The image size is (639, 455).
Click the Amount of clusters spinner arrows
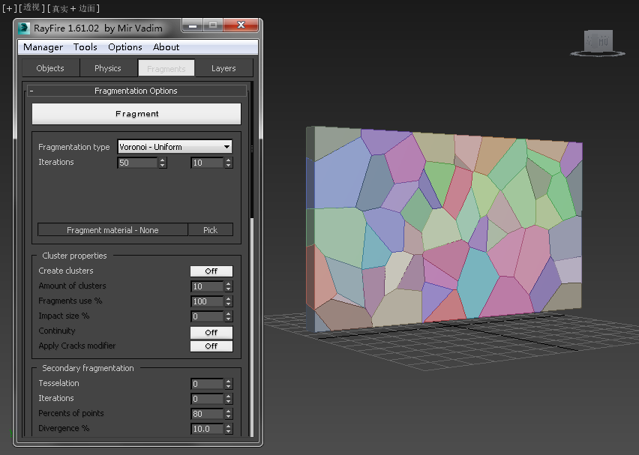point(228,286)
